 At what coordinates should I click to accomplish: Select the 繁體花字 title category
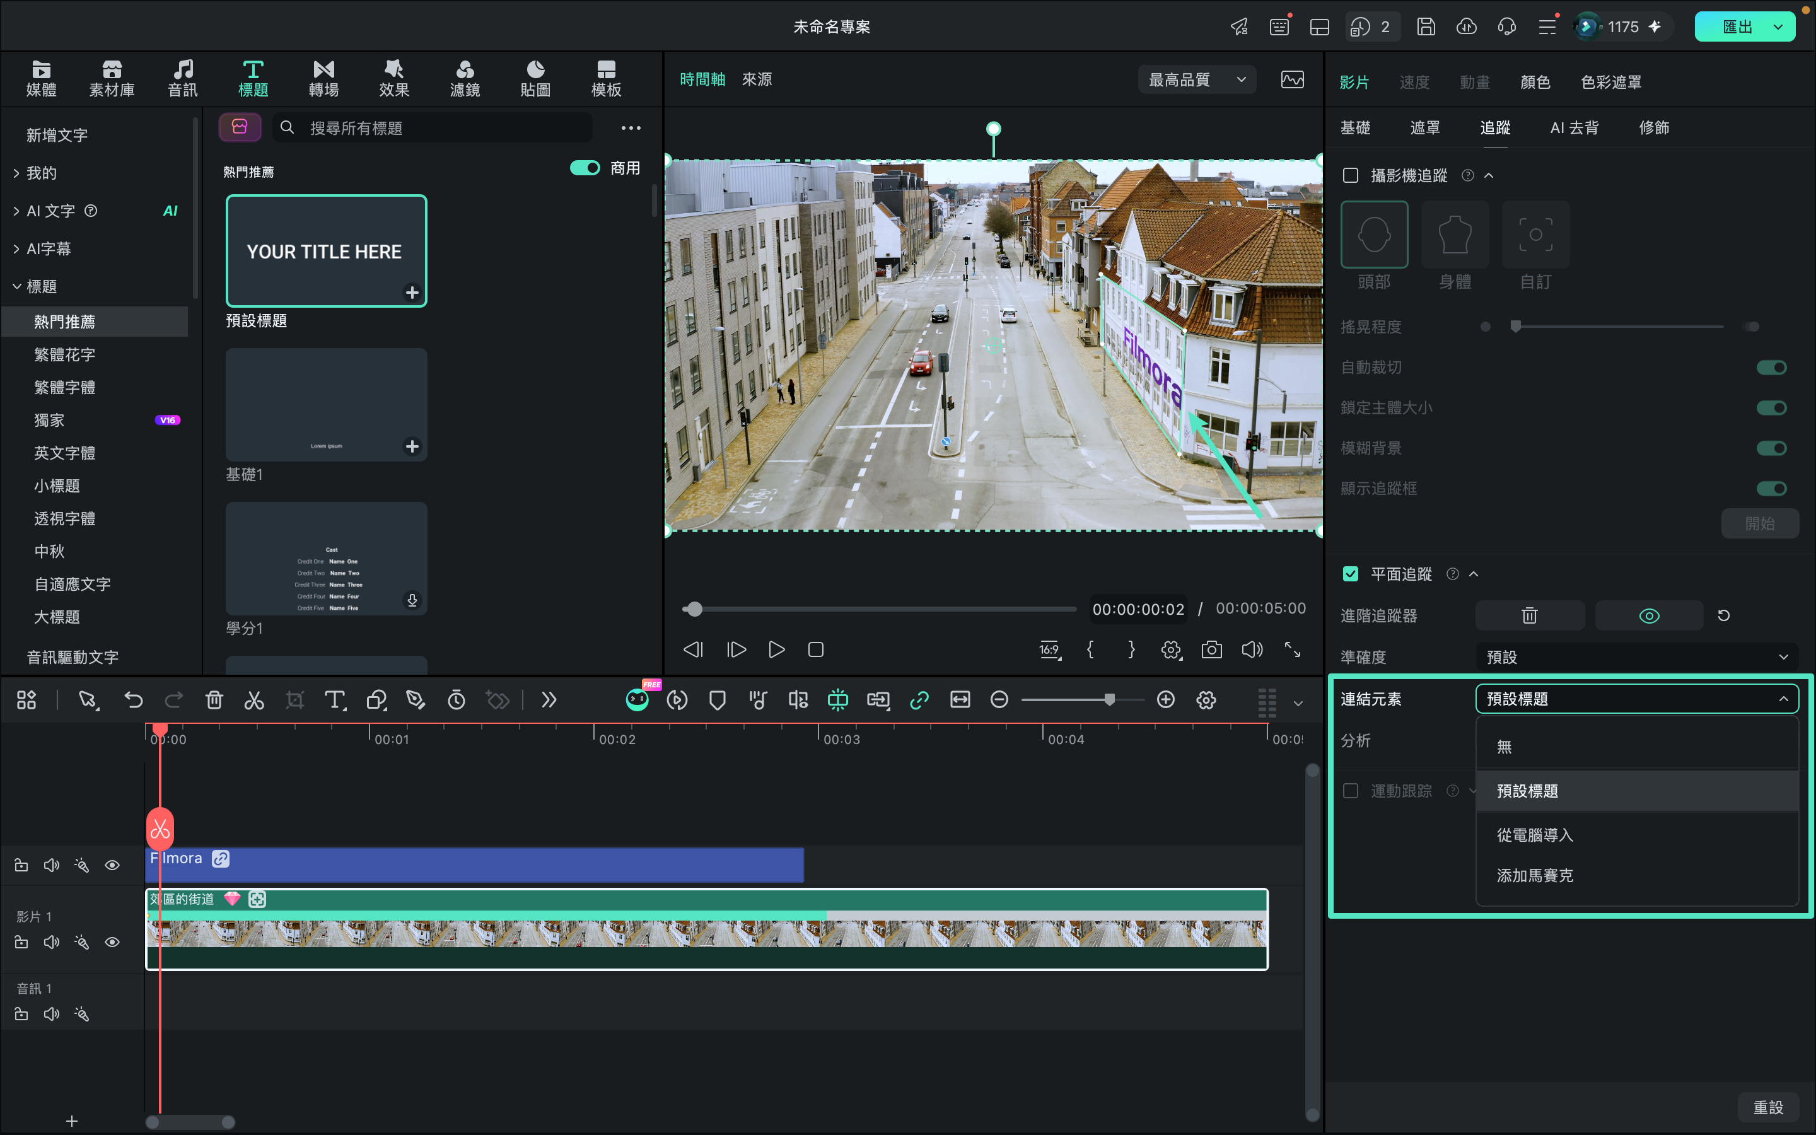64,354
